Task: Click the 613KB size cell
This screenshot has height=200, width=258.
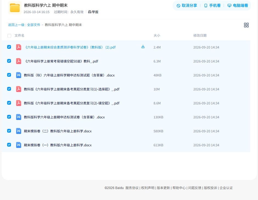Action: [158, 145]
